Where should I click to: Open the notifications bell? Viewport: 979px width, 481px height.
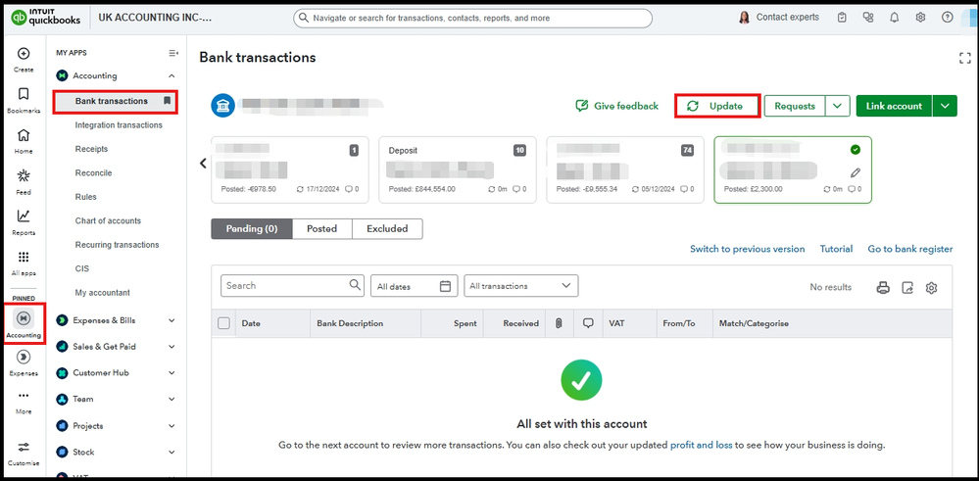click(x=894, y=18)
